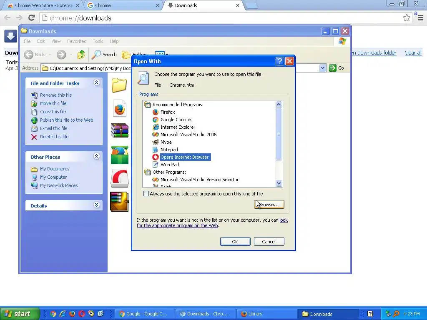This screenshot has width=427, height=320.
Task: Select the yellow folder in Downloads window
Action: (x=119, y=85)
